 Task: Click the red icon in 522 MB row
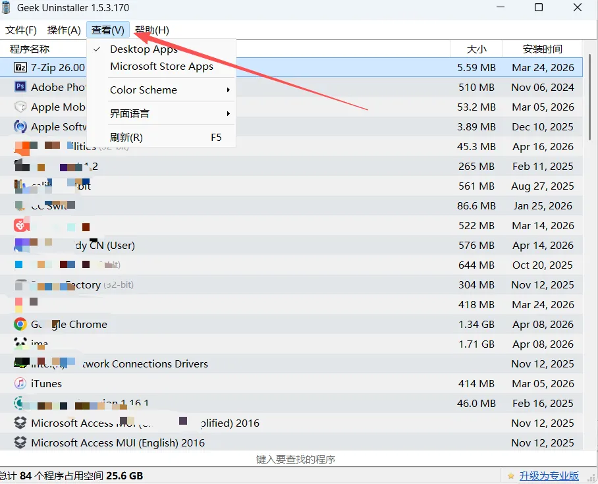point(21,225)
